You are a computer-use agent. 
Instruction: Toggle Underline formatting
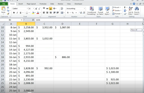tap(20, 13)
